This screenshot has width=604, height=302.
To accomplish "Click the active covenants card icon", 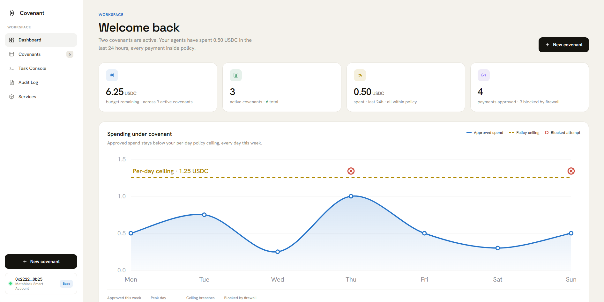I will [x=236, y=75].
